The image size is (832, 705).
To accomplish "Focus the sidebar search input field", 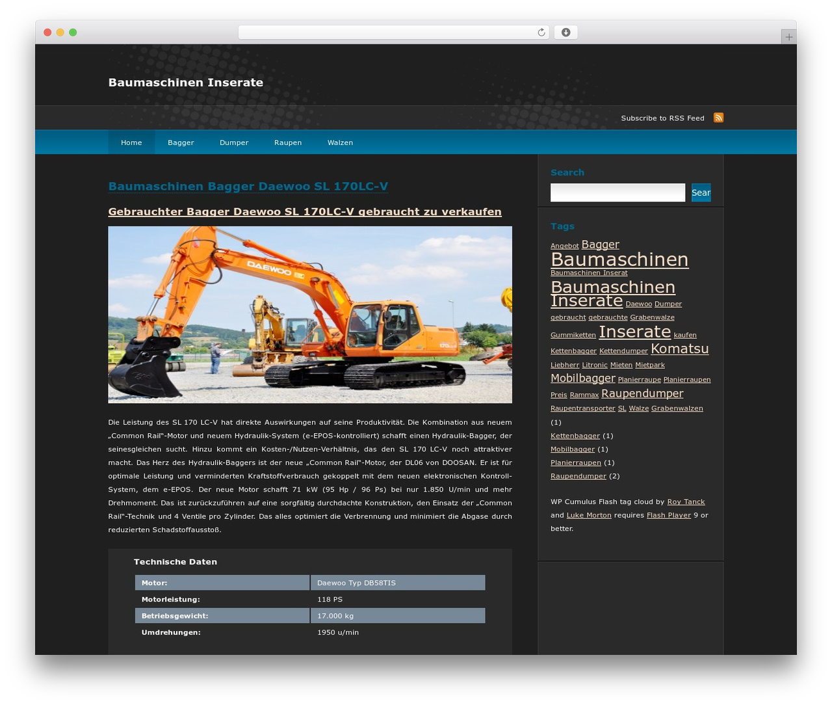I will click(617, 193).
